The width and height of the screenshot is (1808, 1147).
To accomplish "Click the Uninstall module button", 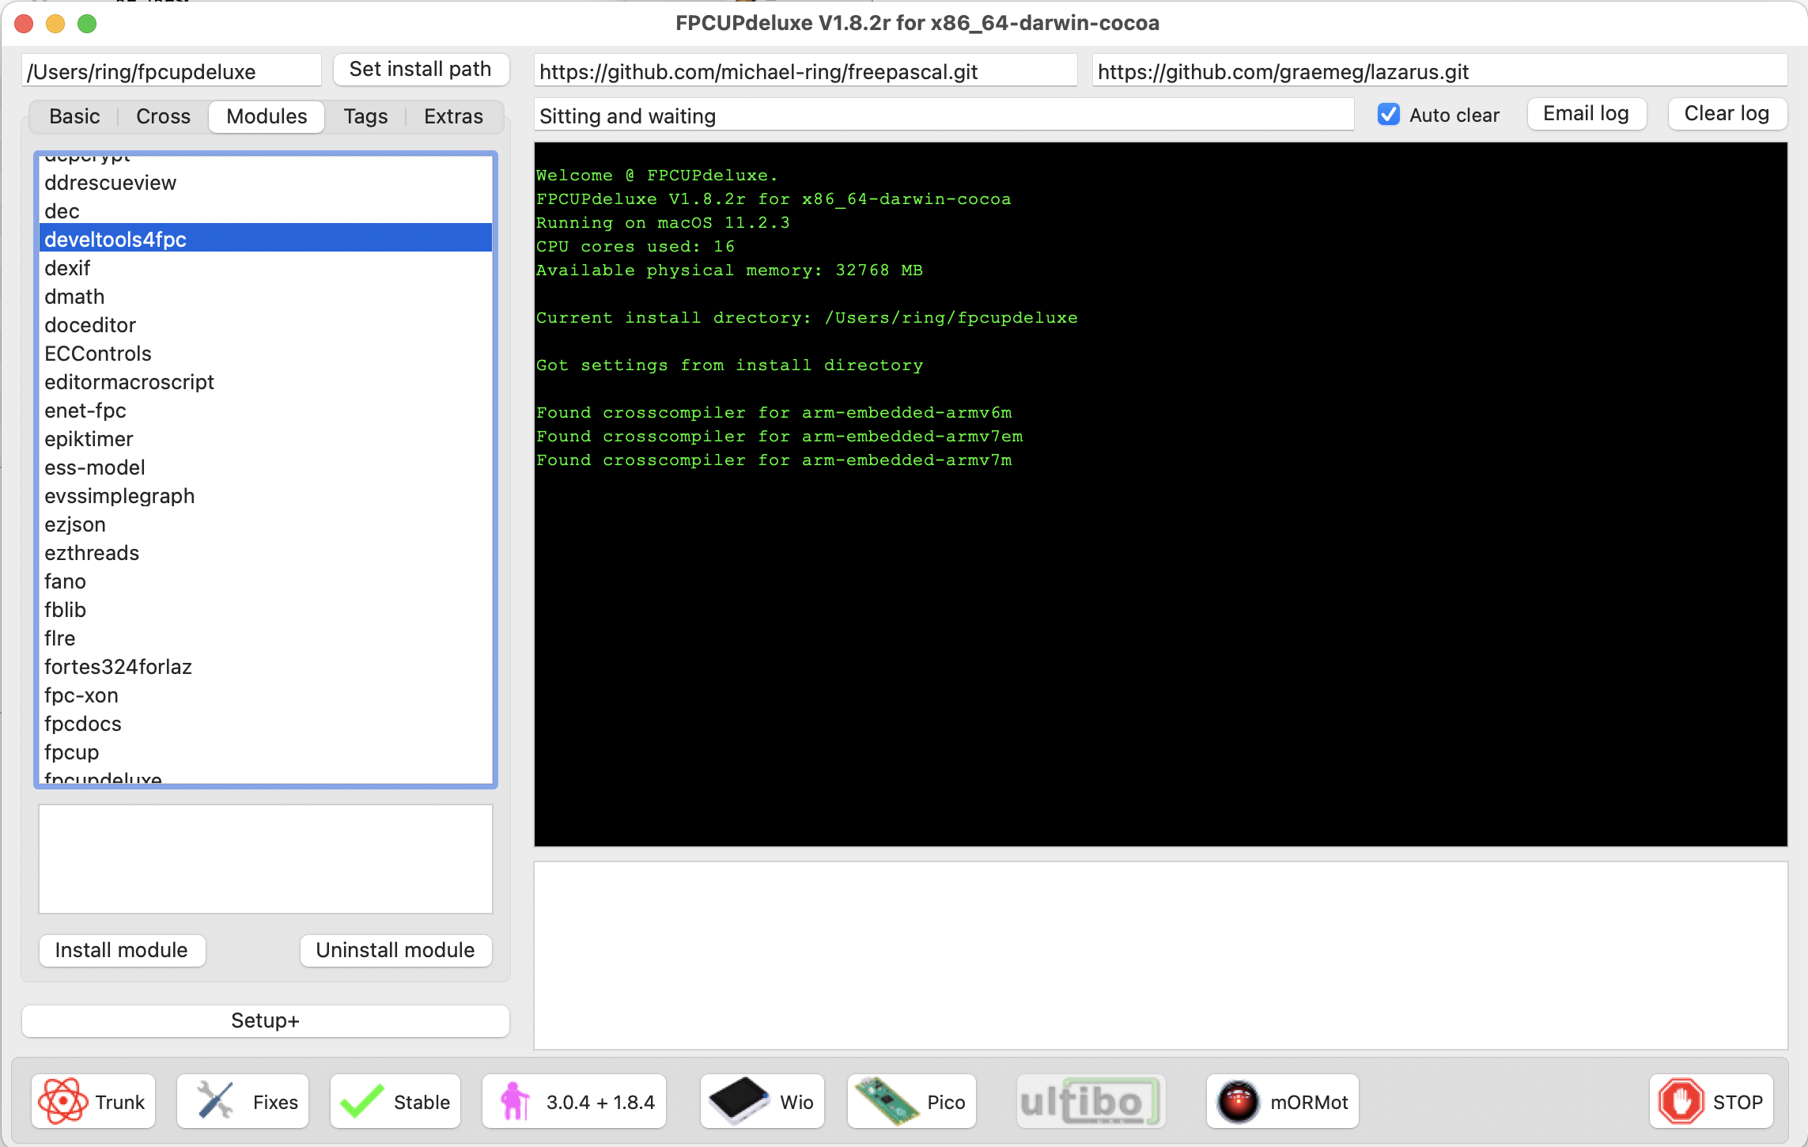I will pyautogui.click(x=395, y=950).
